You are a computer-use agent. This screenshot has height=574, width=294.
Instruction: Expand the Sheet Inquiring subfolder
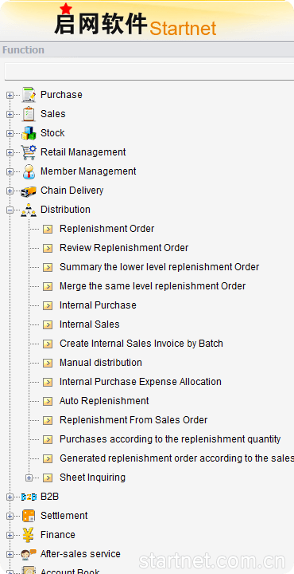coord(29,478)
